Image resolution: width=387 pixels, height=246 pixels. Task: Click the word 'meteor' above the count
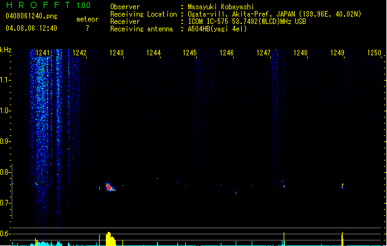87,19
